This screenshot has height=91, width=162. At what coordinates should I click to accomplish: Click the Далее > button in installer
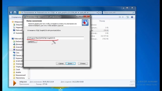[71, 63]
